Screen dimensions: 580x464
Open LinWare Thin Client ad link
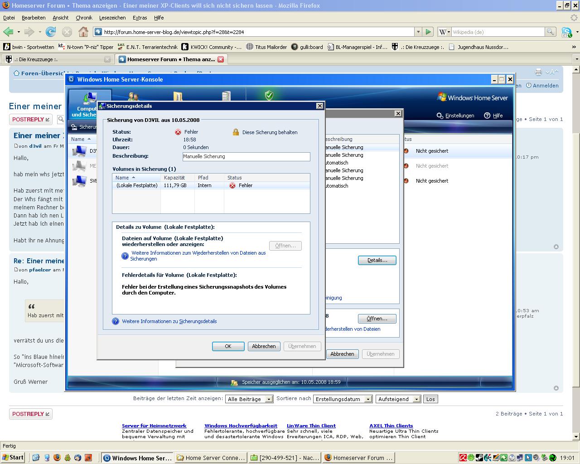click(x=311, y=425)
